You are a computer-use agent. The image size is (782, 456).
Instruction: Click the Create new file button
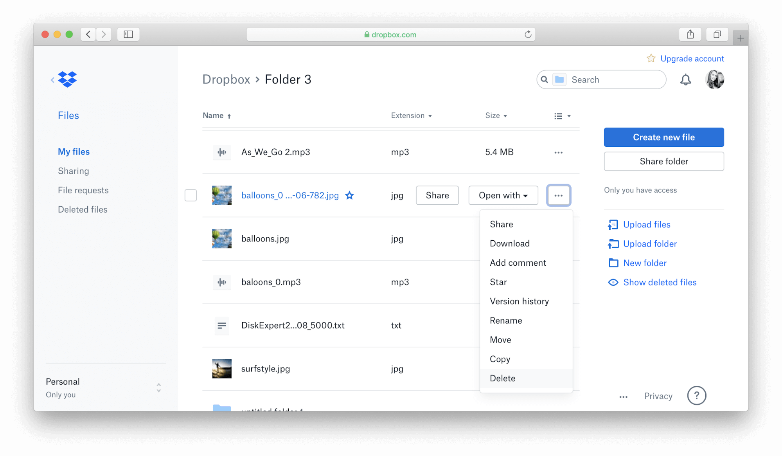663,137
